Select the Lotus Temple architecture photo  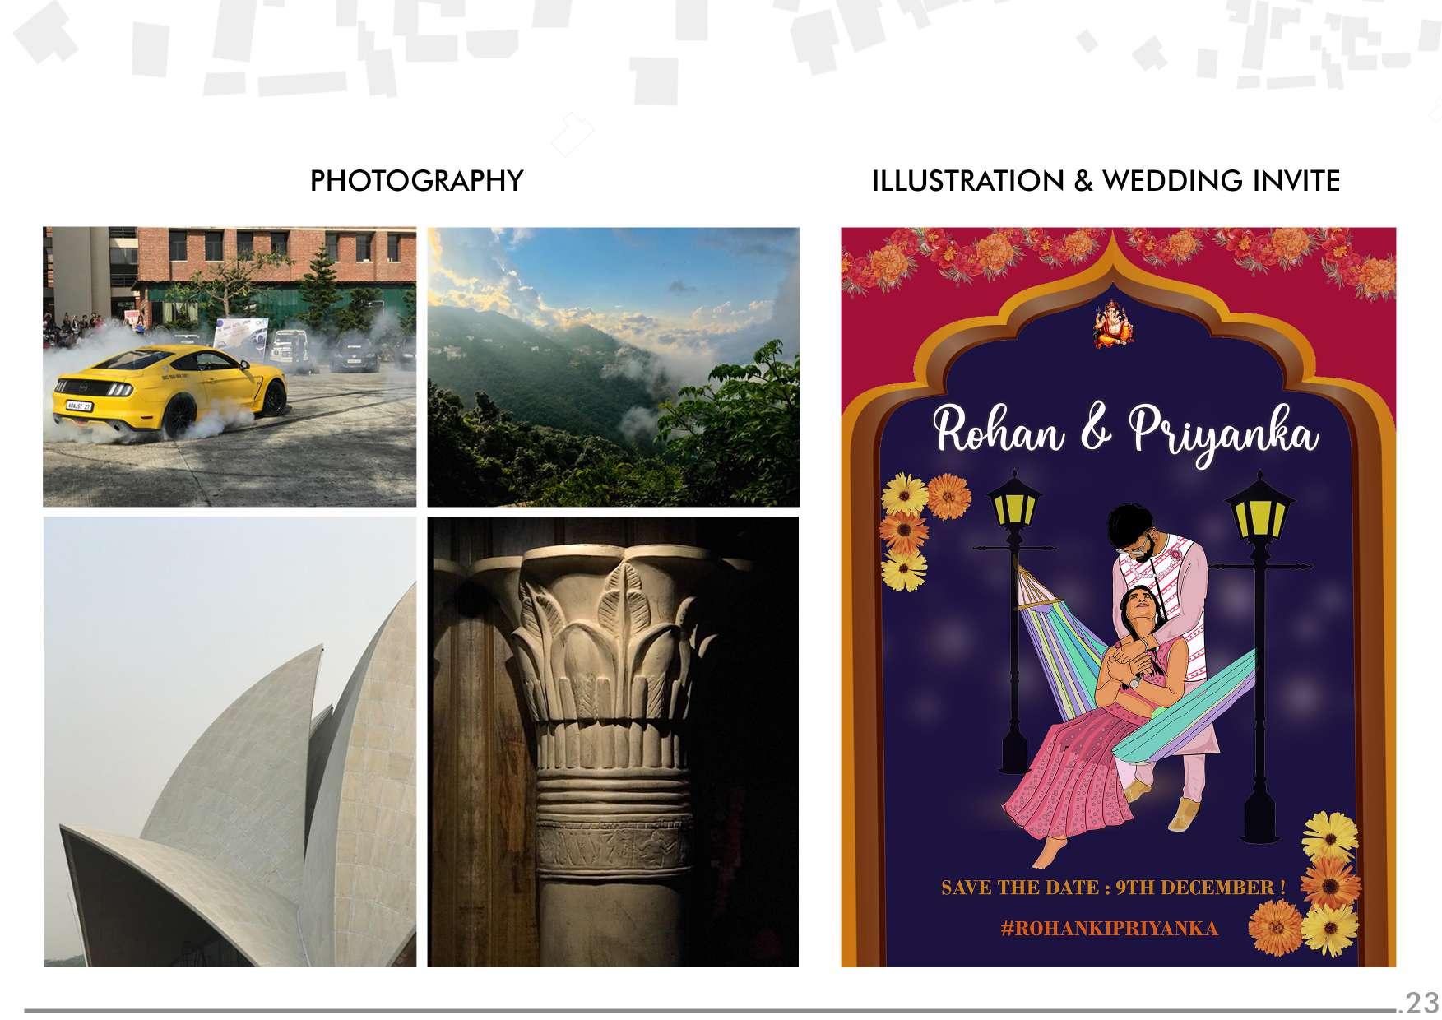point(230,742)
